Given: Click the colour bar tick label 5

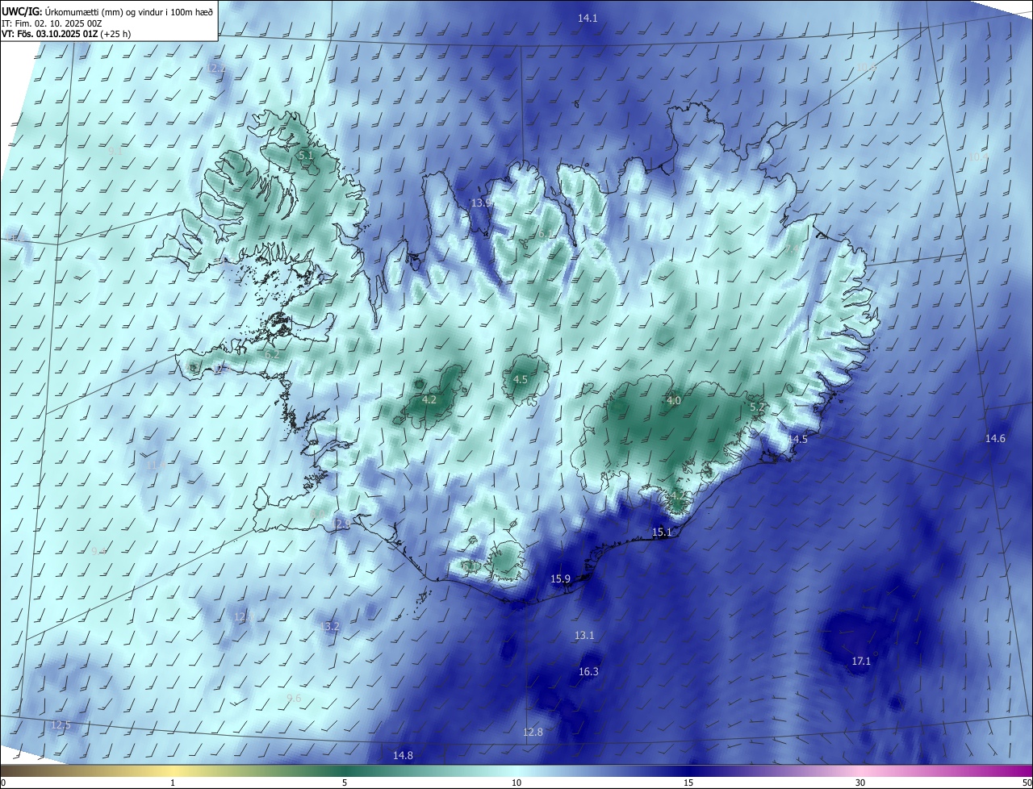Looking at the screenshot, I should click(345, 783).
